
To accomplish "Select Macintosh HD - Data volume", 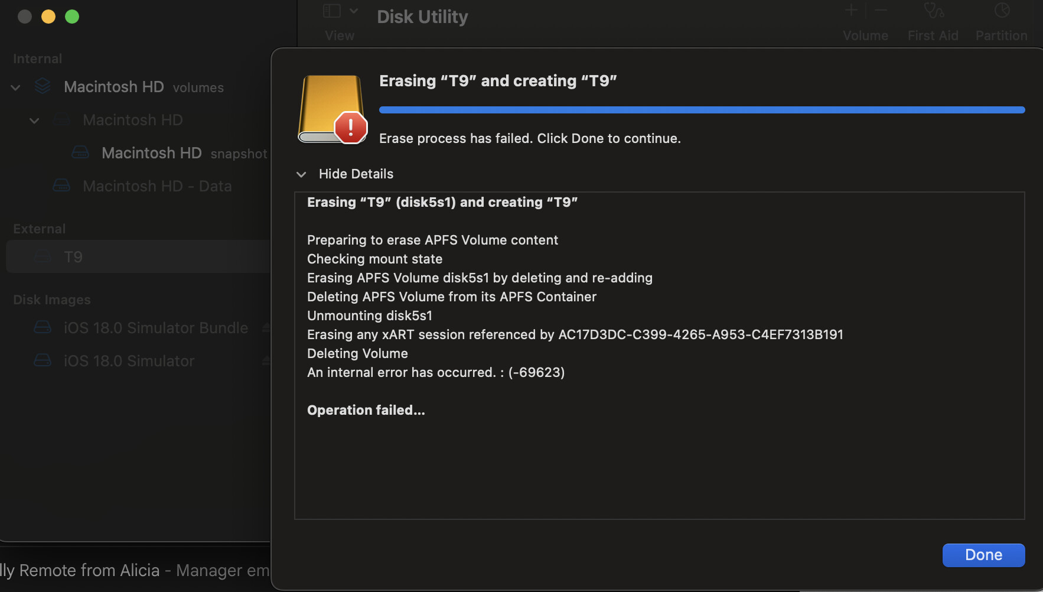I will 157,186.
